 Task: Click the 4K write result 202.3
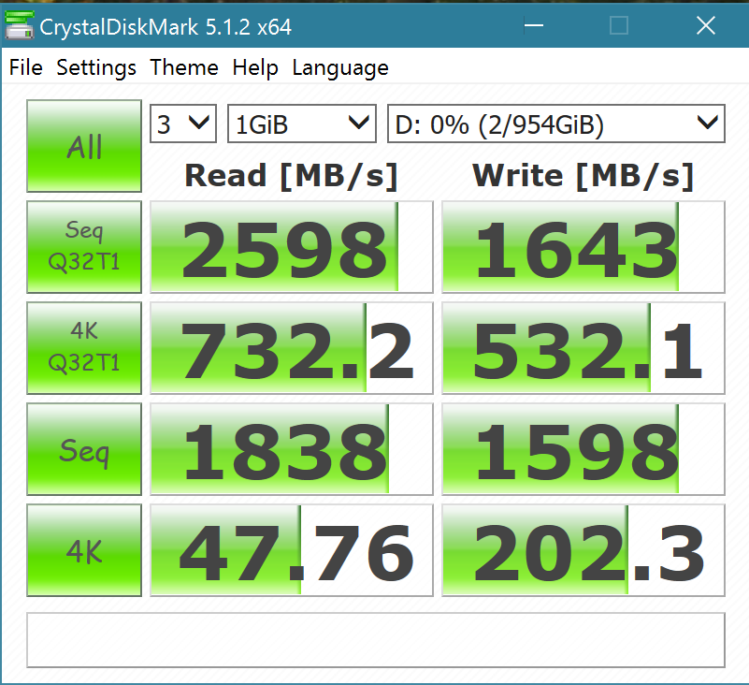583,551
